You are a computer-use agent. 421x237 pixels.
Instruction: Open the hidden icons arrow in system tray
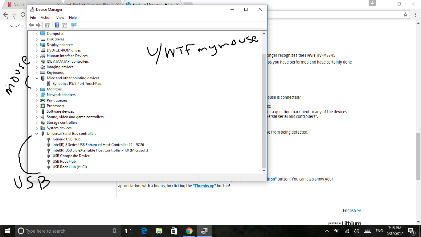(x=326, y=231)
